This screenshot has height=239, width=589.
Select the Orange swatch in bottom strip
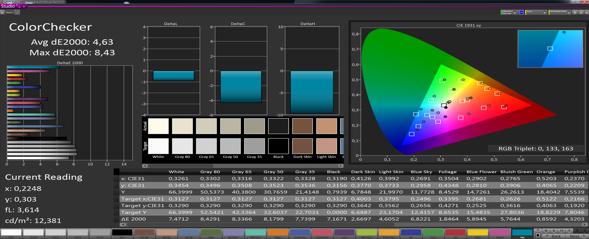[278, 233]
